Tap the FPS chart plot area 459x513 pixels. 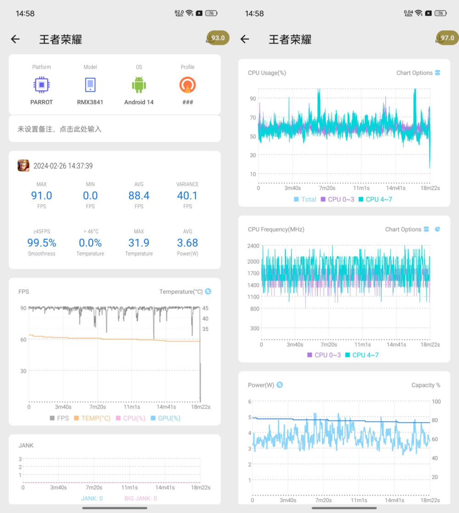(114, 354)
